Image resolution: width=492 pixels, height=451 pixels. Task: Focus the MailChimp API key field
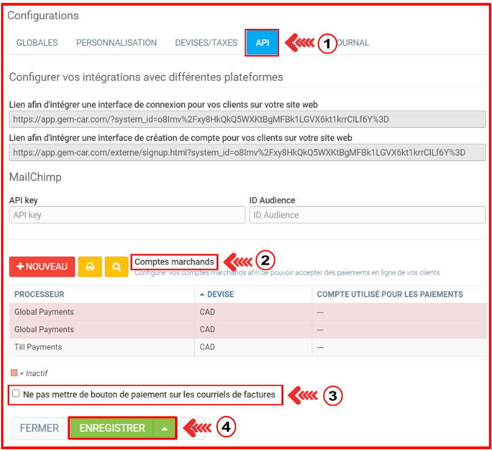127,215
